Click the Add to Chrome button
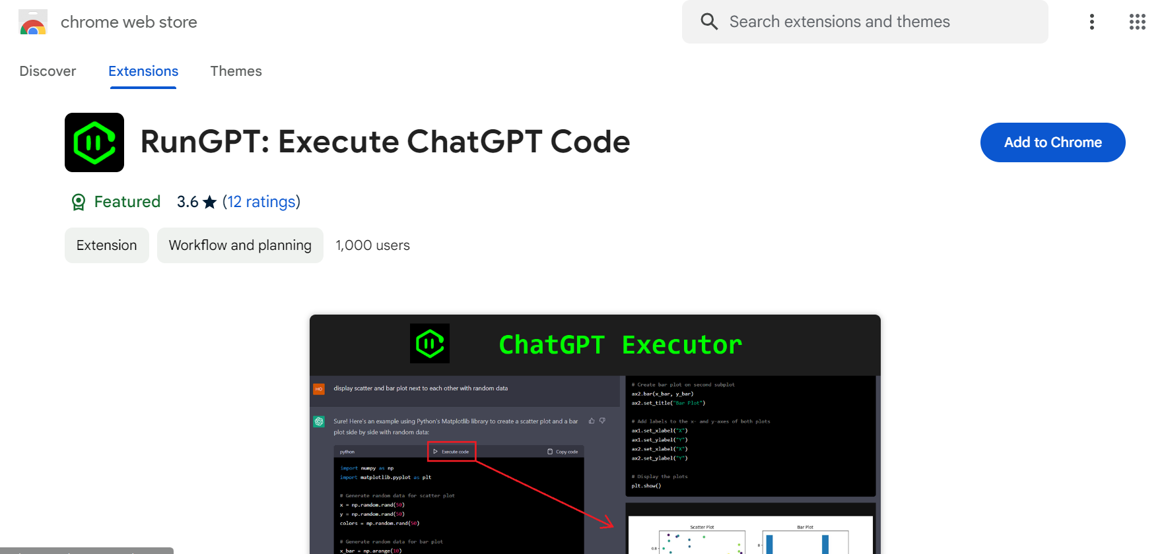This screenshot has height=554, width=1164. (1052, 142)
